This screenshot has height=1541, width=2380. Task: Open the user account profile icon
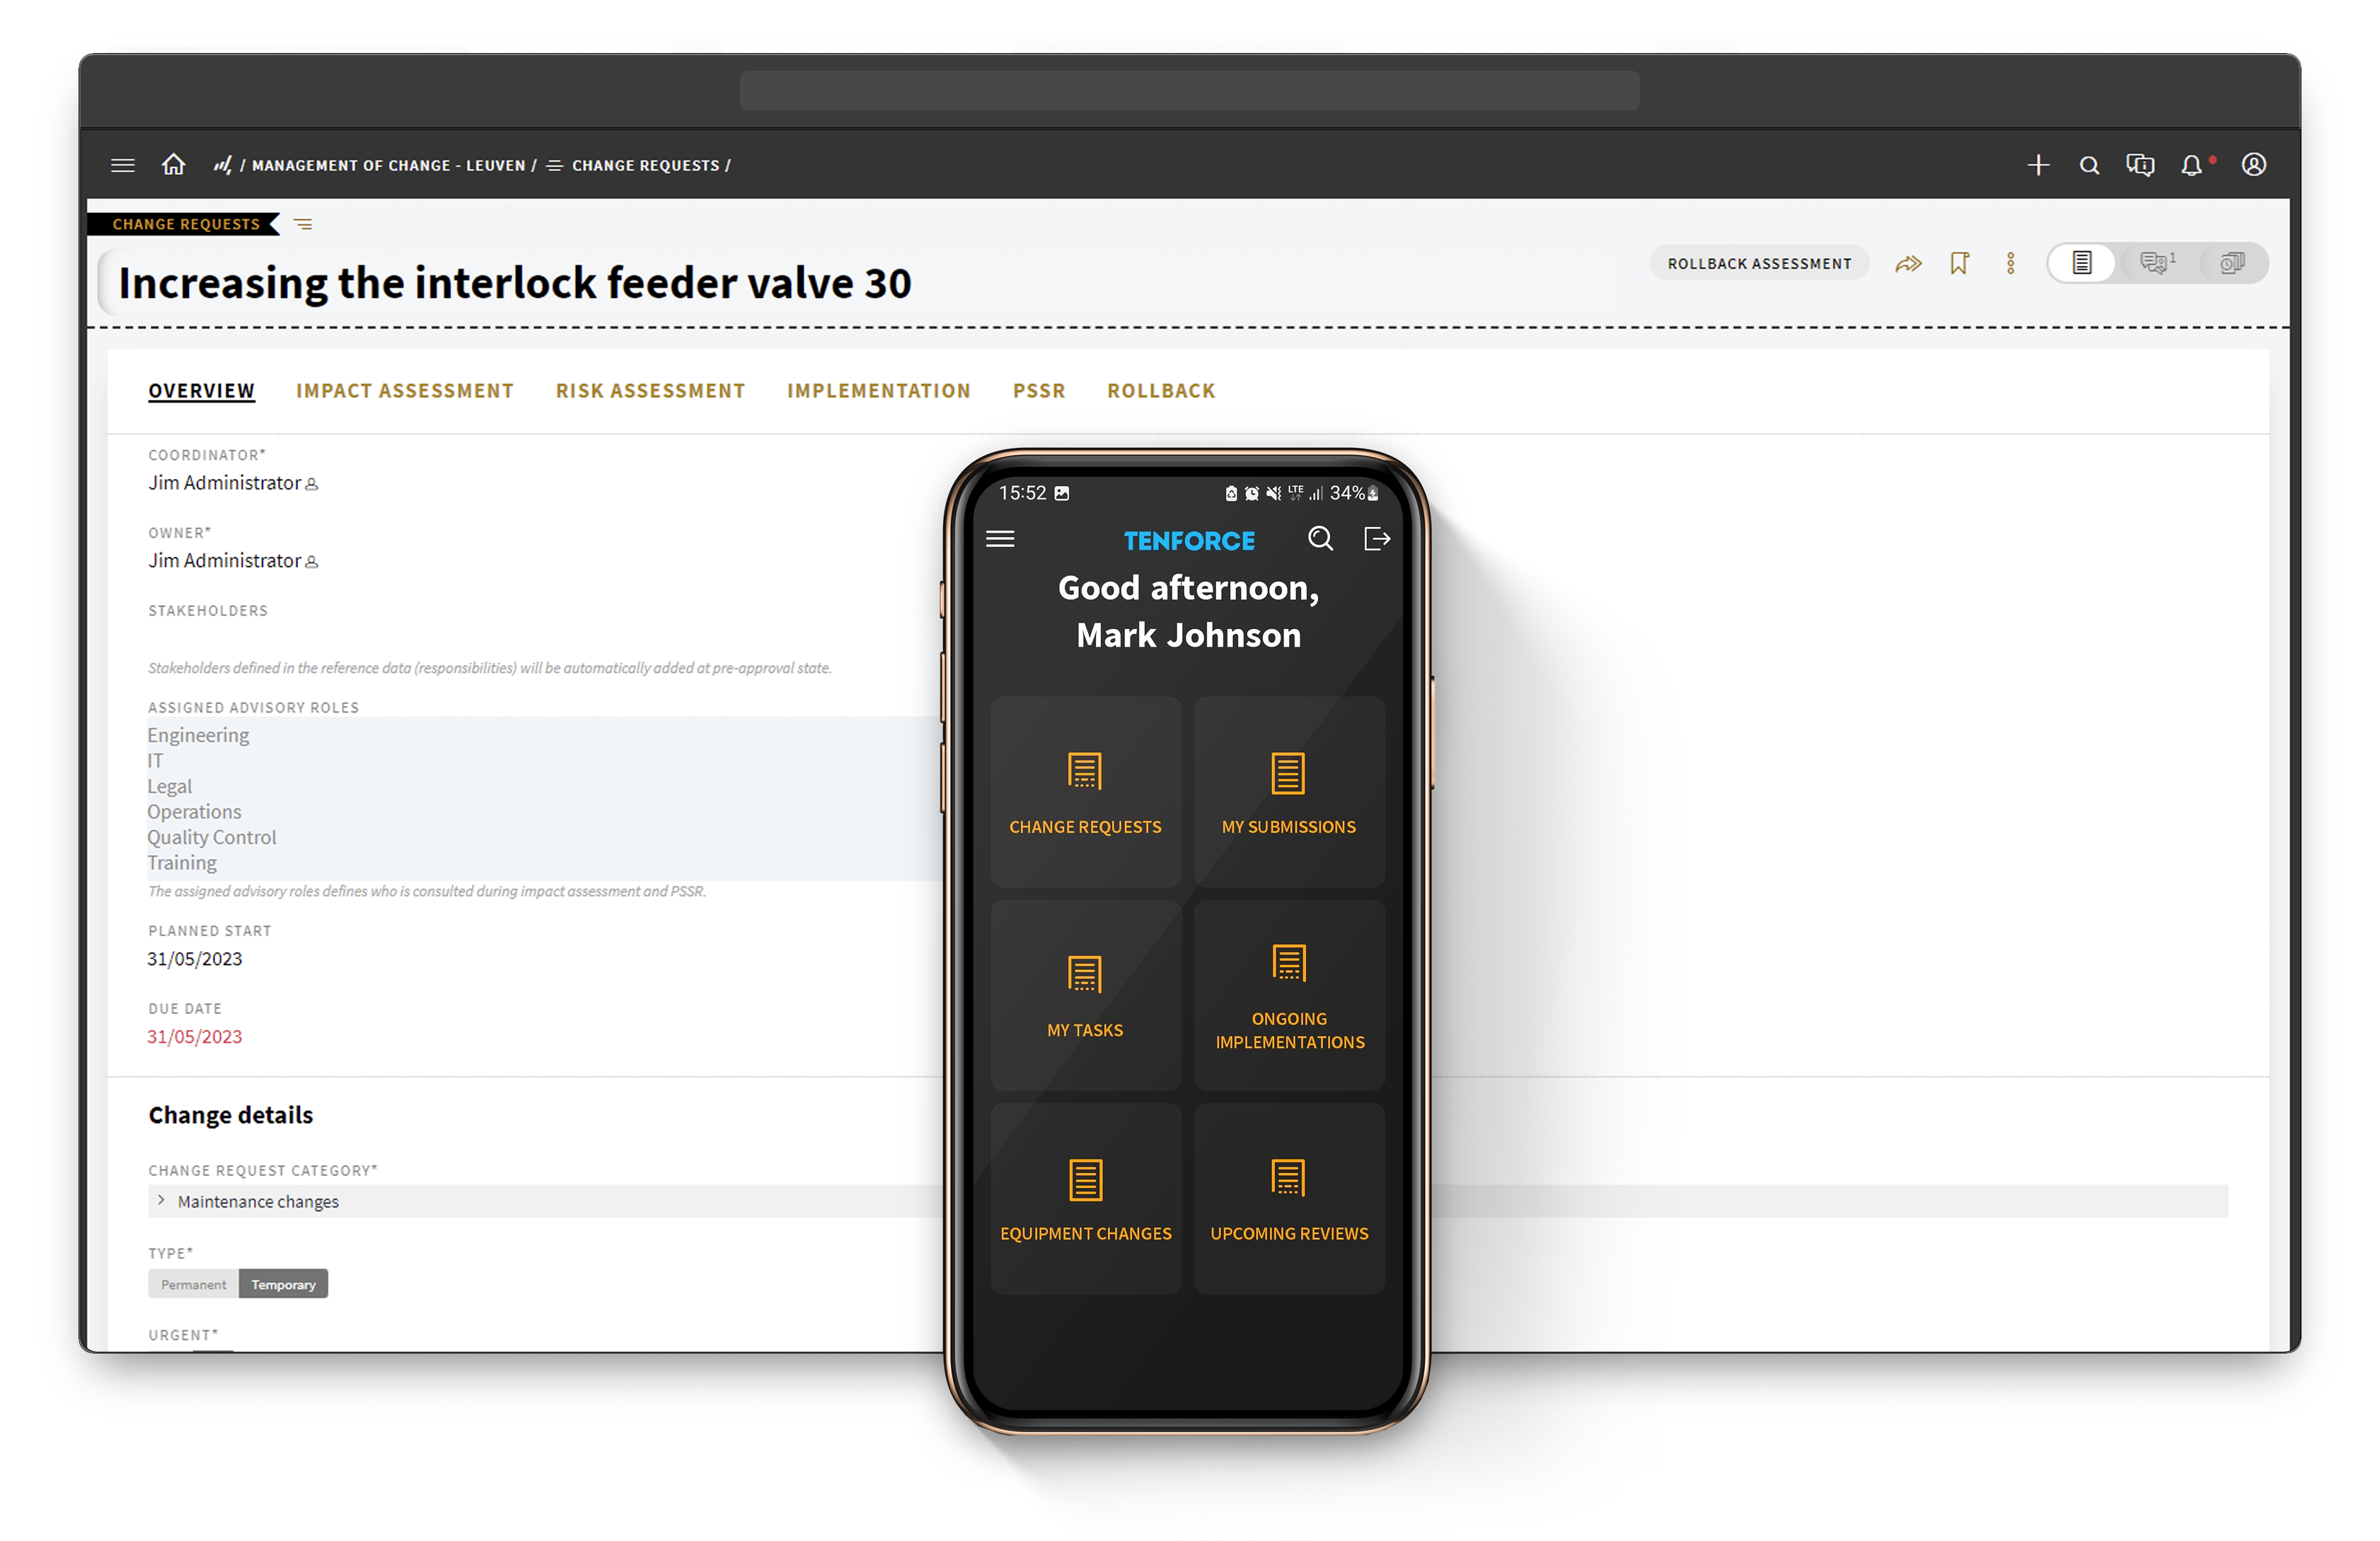[2254, 165]
